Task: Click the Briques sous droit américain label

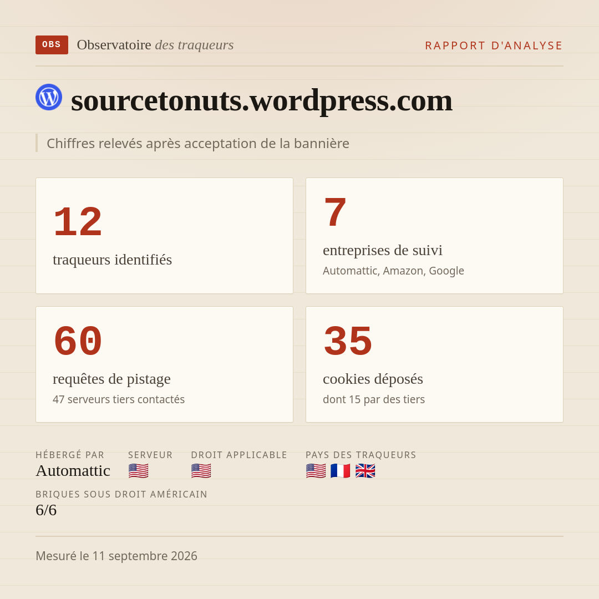Action: (121, 494)
